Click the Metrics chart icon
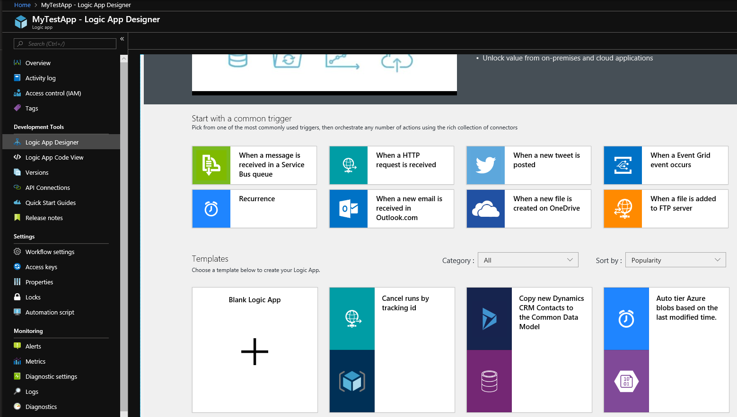 tap(18, 361)
